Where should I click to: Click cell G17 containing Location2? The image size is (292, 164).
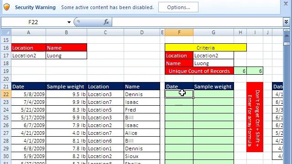tap(214, 56)
